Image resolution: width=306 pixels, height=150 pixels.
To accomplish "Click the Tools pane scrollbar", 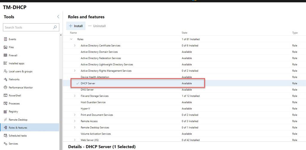I will (61, 114).
